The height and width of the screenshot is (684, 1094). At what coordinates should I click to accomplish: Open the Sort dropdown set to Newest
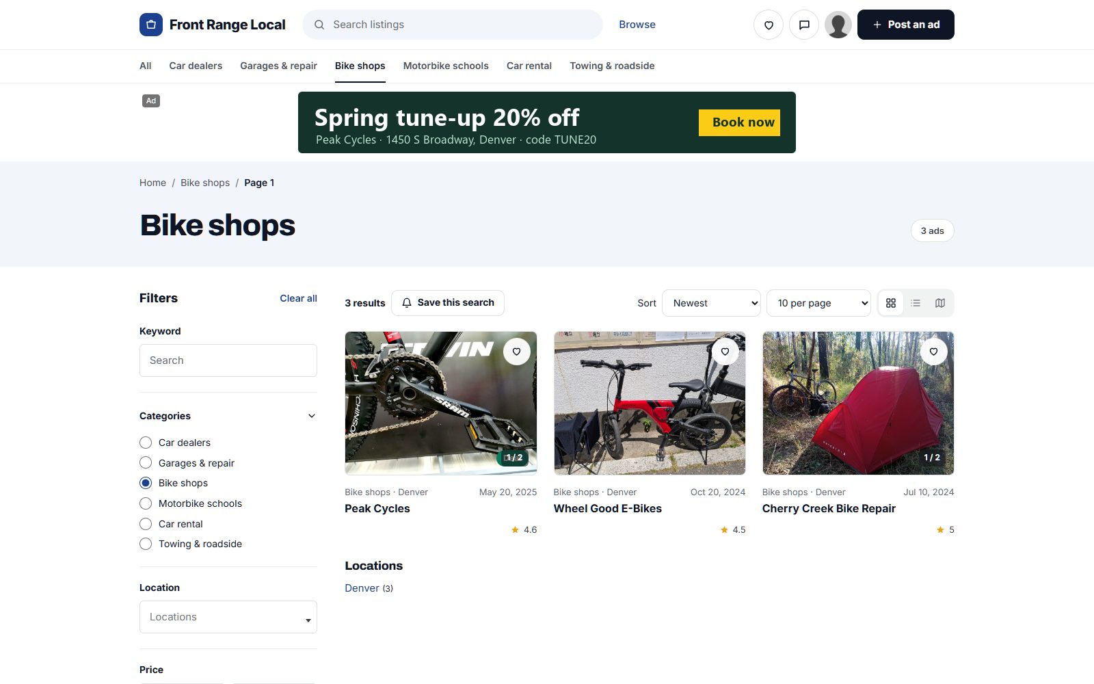711,303
